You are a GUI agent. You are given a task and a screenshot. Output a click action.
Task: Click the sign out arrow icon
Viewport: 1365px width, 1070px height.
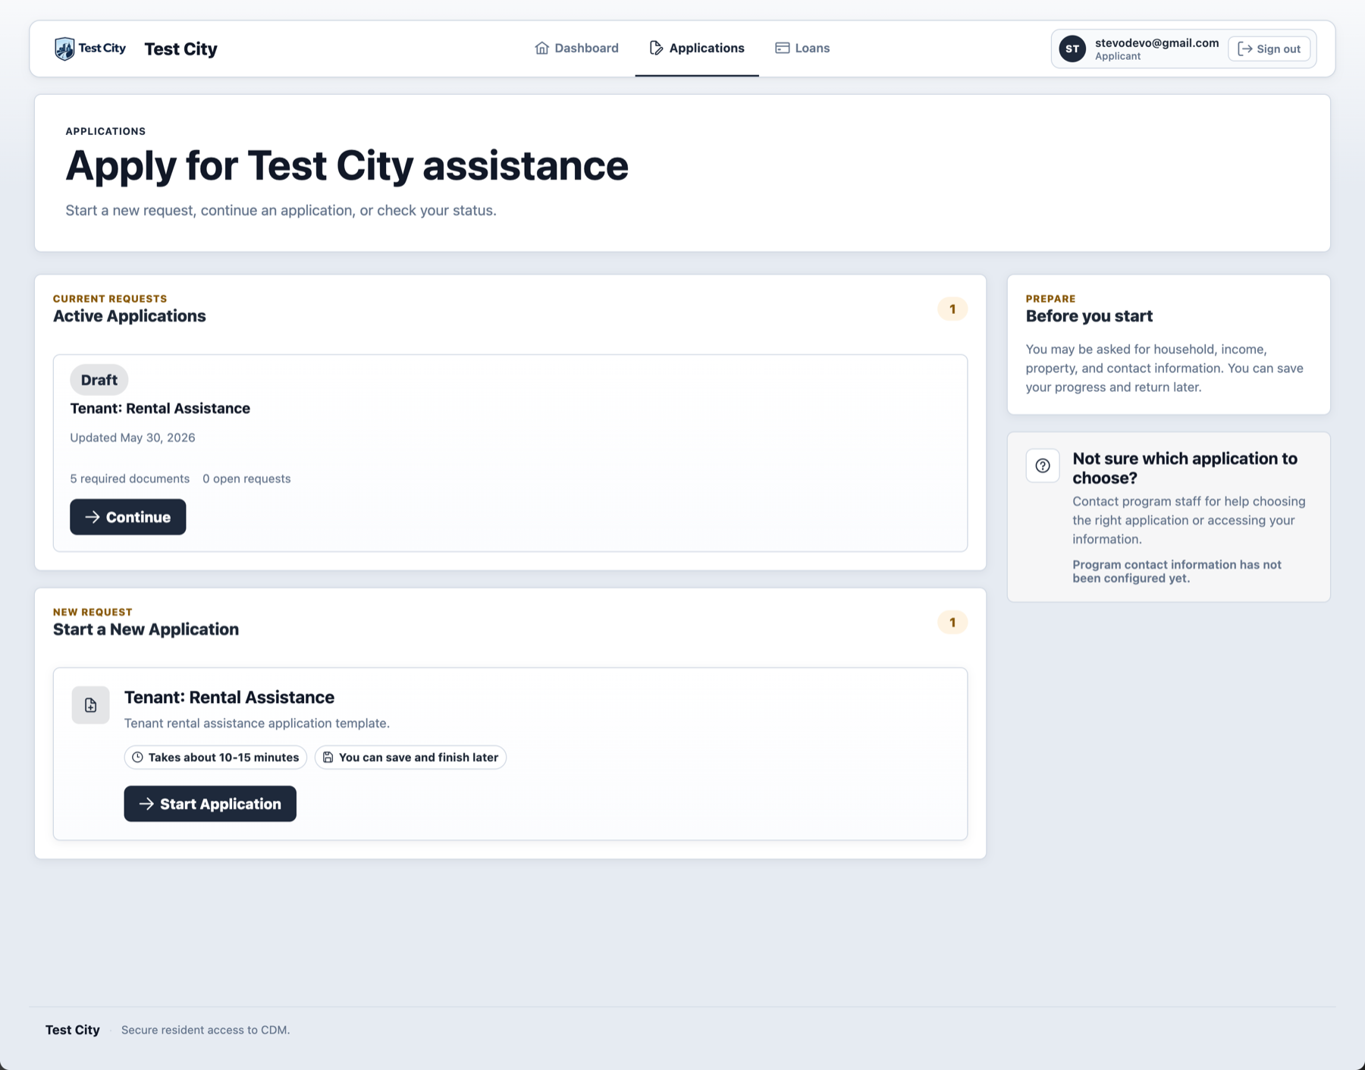1244,49
